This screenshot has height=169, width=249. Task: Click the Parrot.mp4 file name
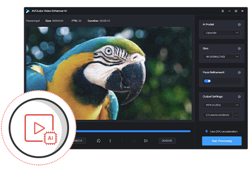point(33,21)
